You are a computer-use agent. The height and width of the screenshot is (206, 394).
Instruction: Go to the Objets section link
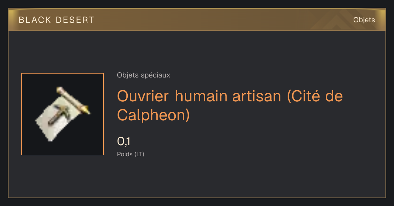(x=364, y=20)
